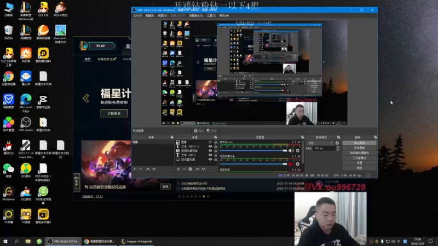Screen dimensions: 438x246
Task: Open second mixer channel settings gear
Action: [298, 164]
